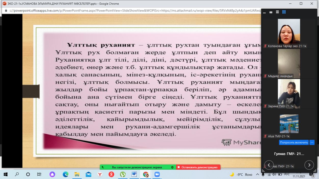Switch Zoom panel to single video view

[x=271, y=12]
